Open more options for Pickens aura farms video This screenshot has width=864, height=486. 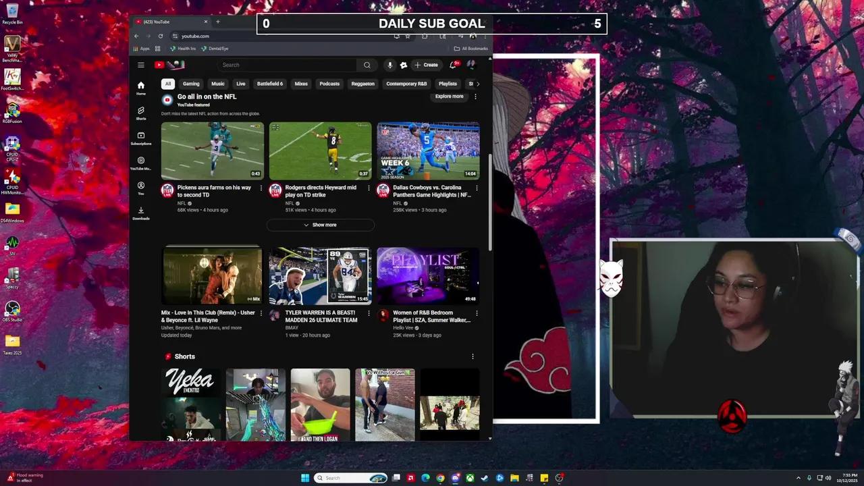click(261, 188)
